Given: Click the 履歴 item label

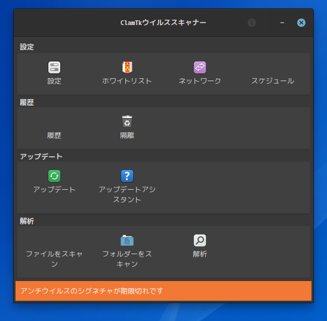Looking at the screenshot, I should pyautogui.click(x=54, y=135).
